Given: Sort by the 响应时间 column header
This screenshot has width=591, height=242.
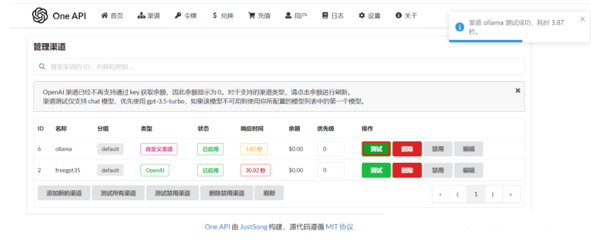Looking at the screenshot, I should (x=252, y=128).
